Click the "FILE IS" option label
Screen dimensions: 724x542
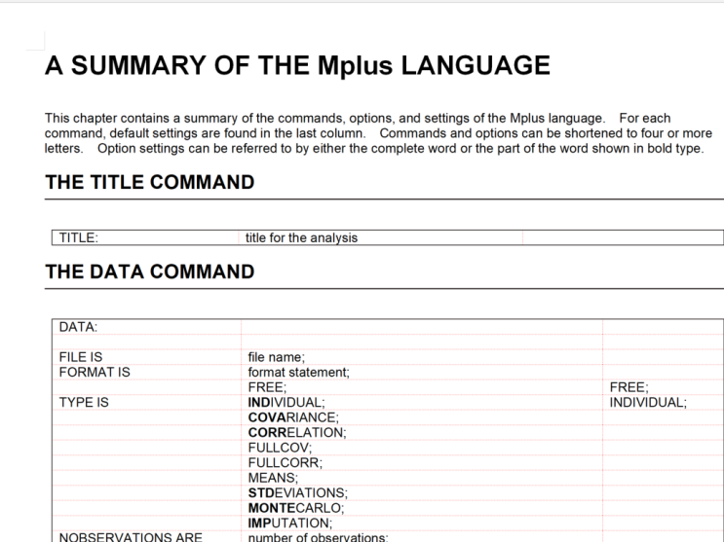81,357
